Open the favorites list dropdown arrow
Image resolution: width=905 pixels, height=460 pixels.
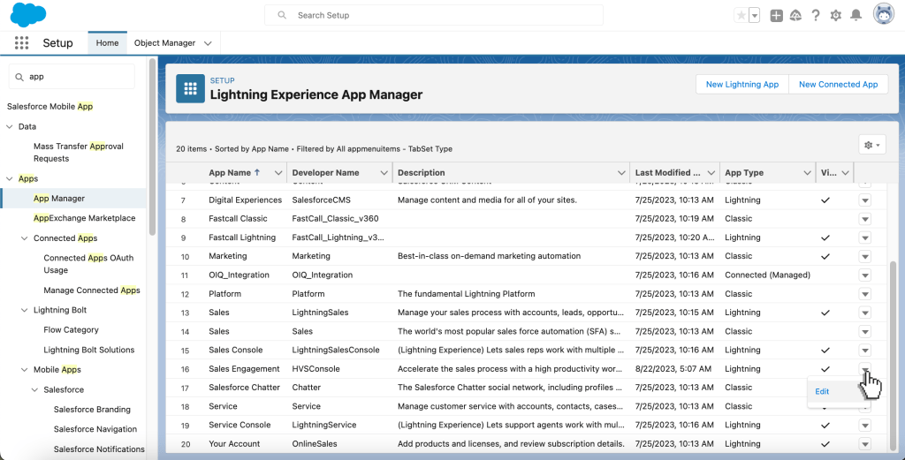755,16
